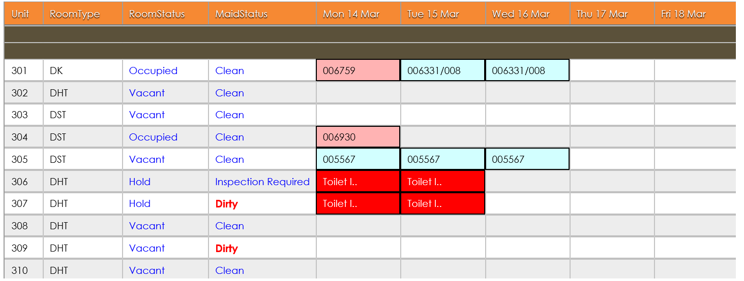The height and width of the screenshot is (281, 744).
Task: Click Dirty maid status for unit 309
Action: [x=226, y=249]
